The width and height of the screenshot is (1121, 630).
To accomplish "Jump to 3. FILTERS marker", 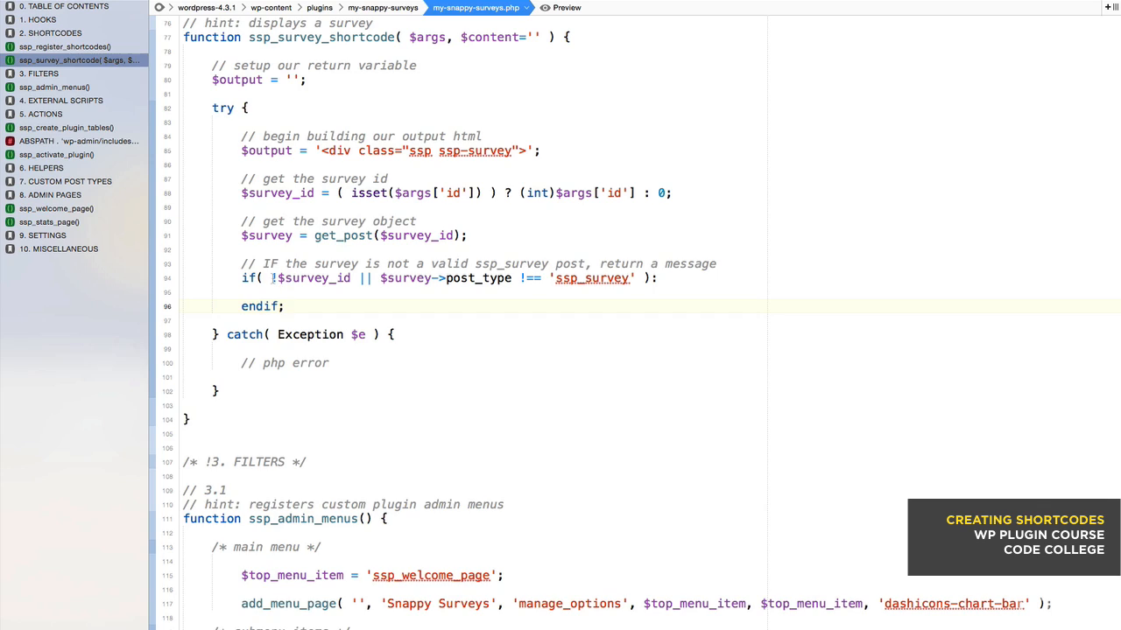I will tap(39, 73).
